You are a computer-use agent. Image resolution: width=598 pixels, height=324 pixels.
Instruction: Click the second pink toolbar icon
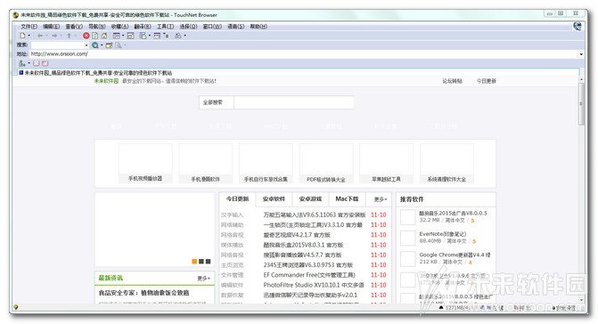45,63
